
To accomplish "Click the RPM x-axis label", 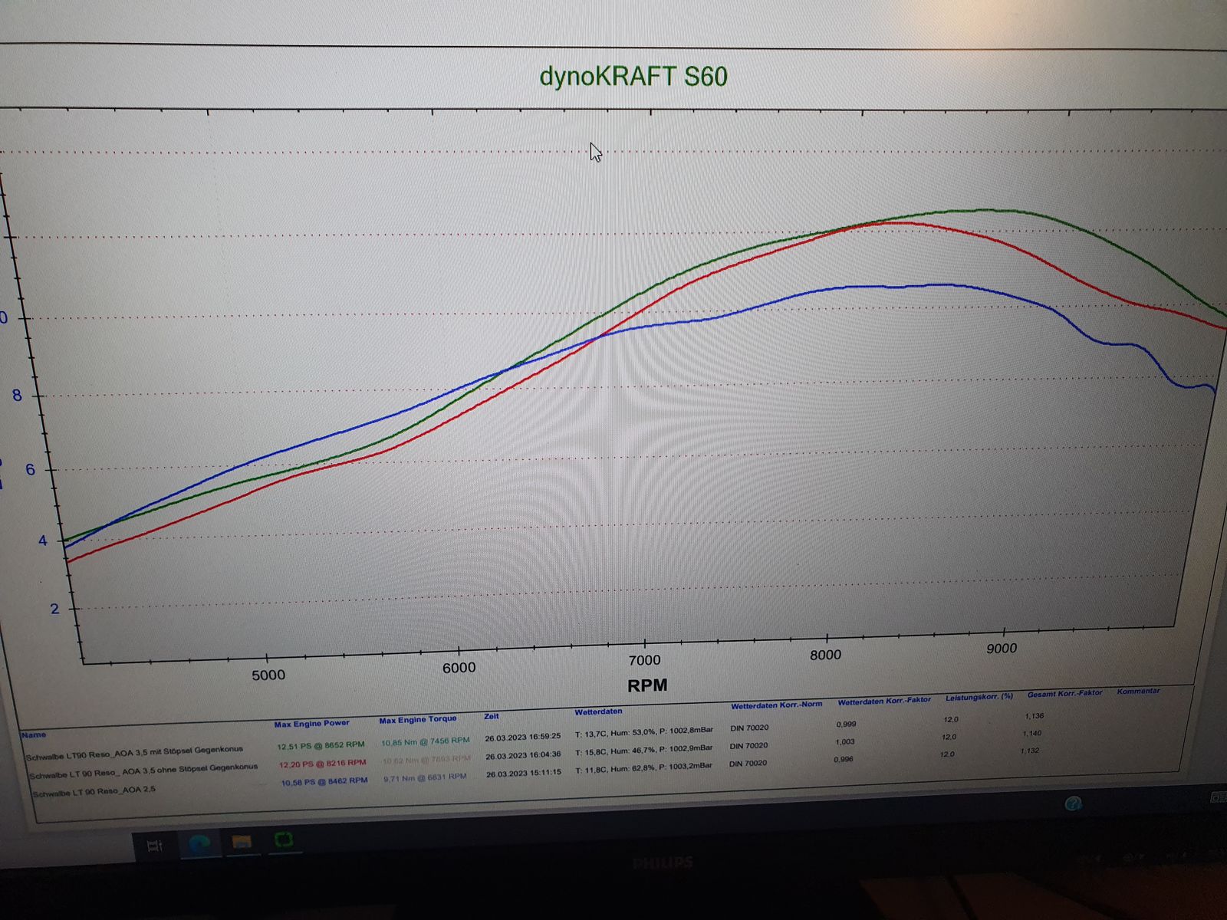I will [x=647, y=685].
